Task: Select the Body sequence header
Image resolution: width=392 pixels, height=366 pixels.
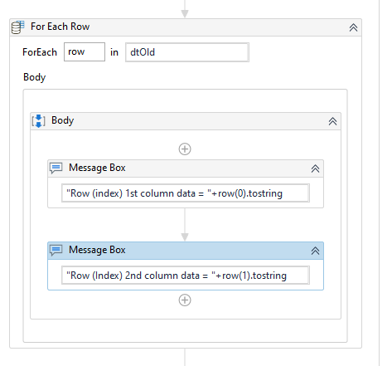Action: pos(186,121)
